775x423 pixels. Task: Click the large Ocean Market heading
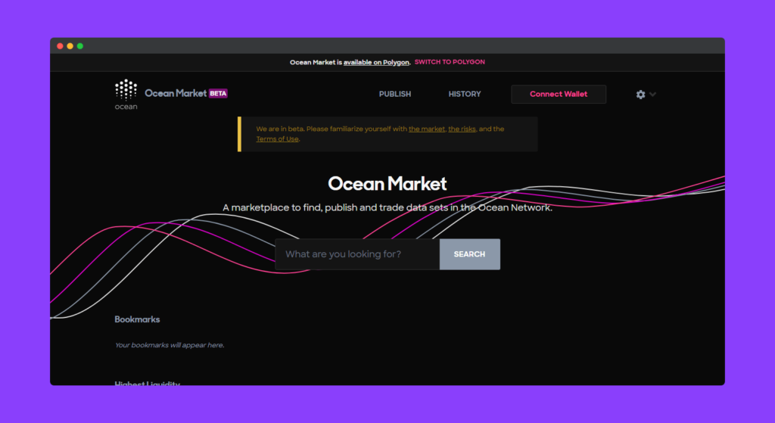[387, 184]
